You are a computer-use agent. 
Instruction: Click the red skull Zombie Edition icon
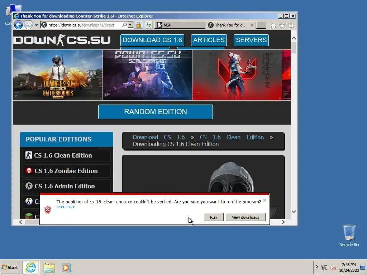(x=29, y=171)
